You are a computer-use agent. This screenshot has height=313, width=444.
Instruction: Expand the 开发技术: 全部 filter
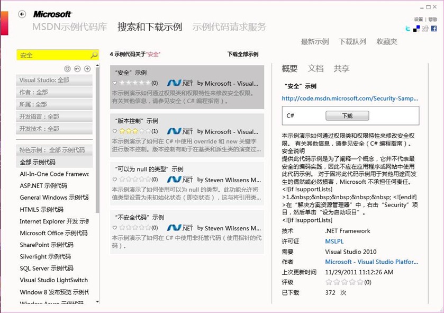point(55,129)
